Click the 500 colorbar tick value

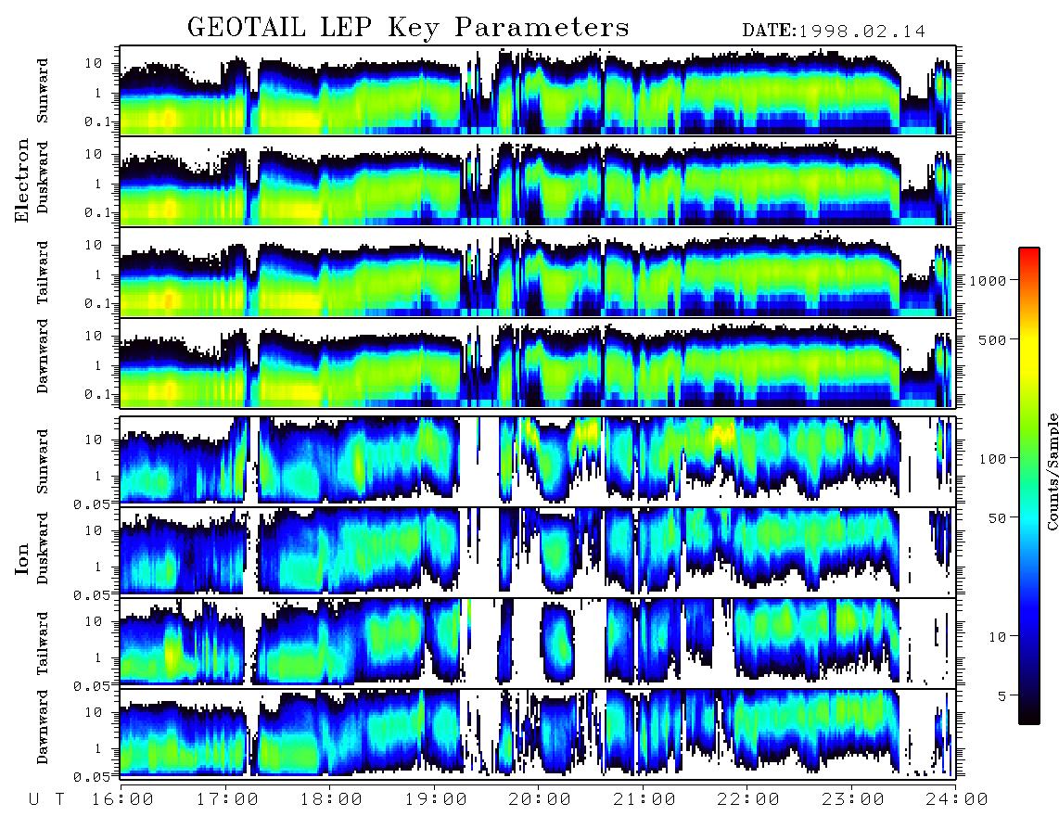(x=992, y=339)
